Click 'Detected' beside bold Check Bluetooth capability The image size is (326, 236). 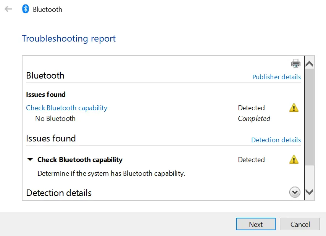(251, 160)
